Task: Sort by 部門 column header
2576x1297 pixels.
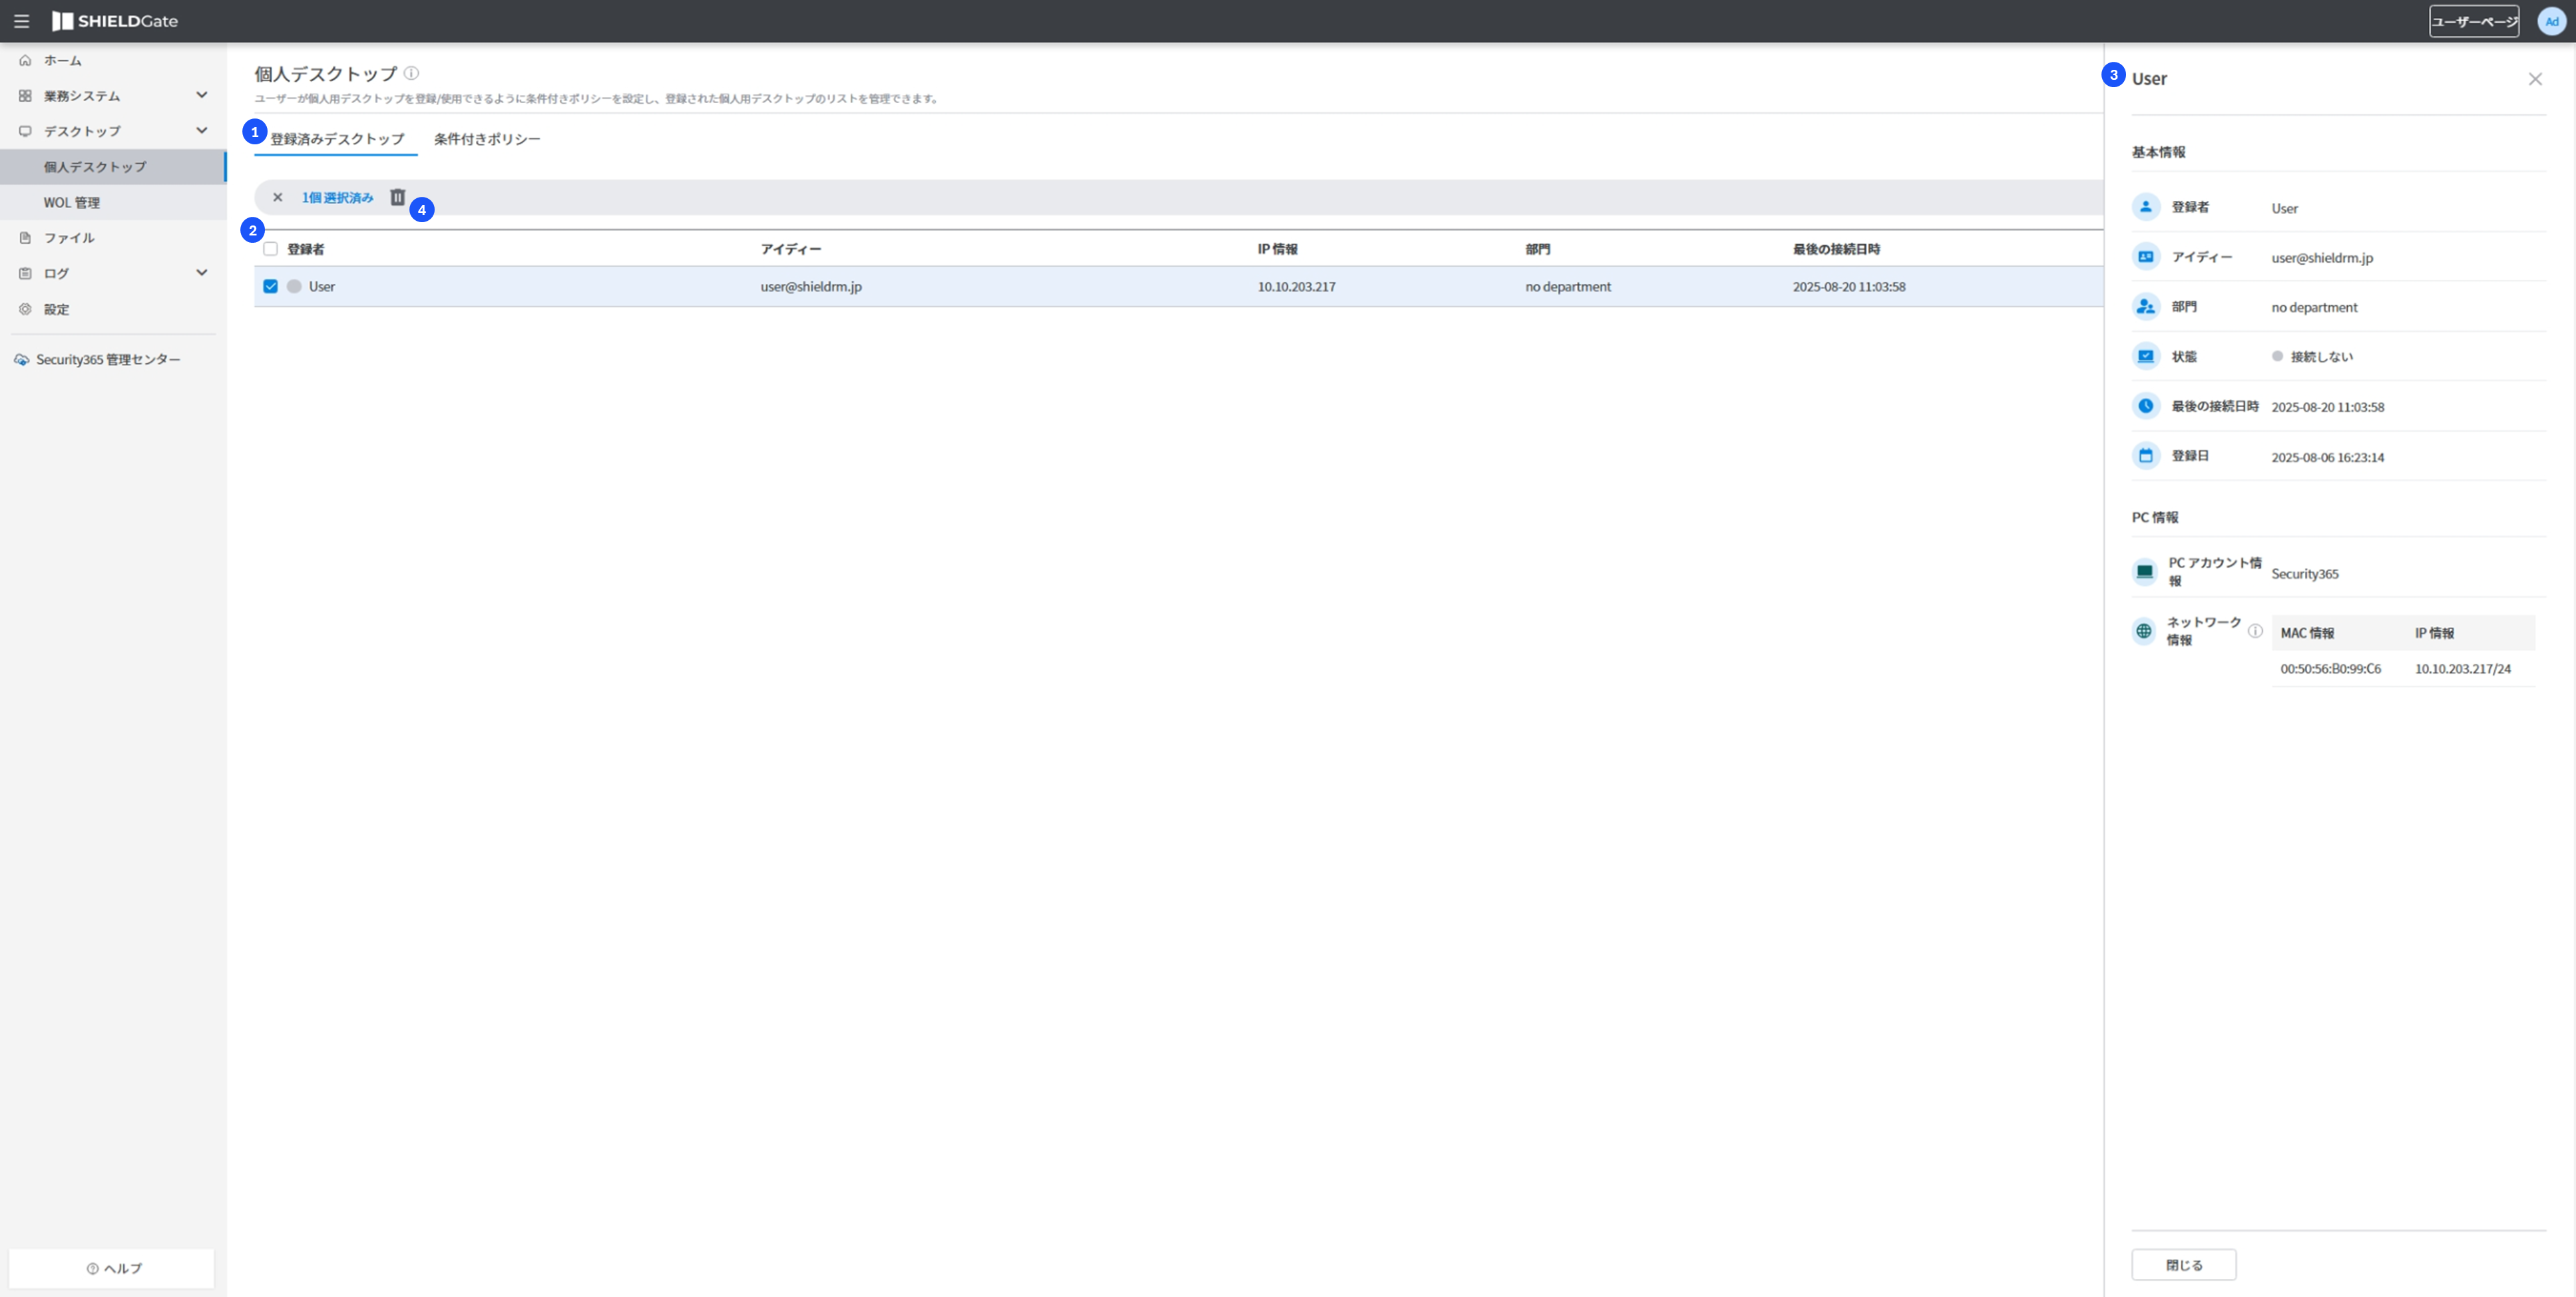Action: pos(1537,249)
